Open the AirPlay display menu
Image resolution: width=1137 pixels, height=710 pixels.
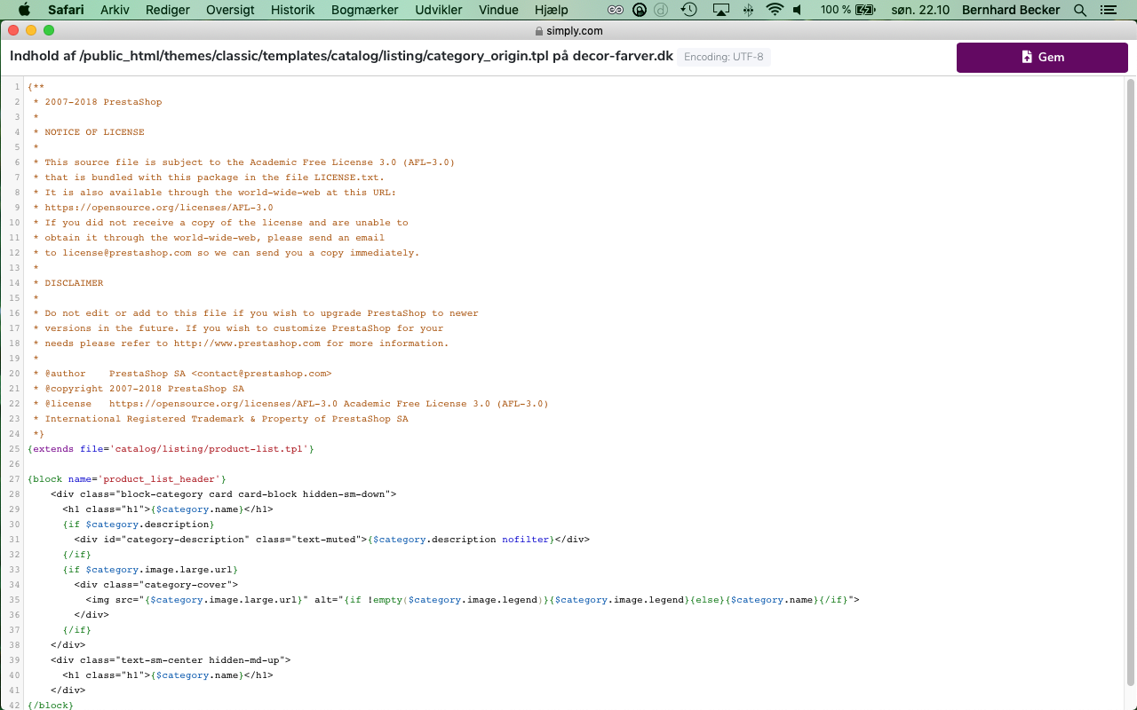tap(720, 10)
